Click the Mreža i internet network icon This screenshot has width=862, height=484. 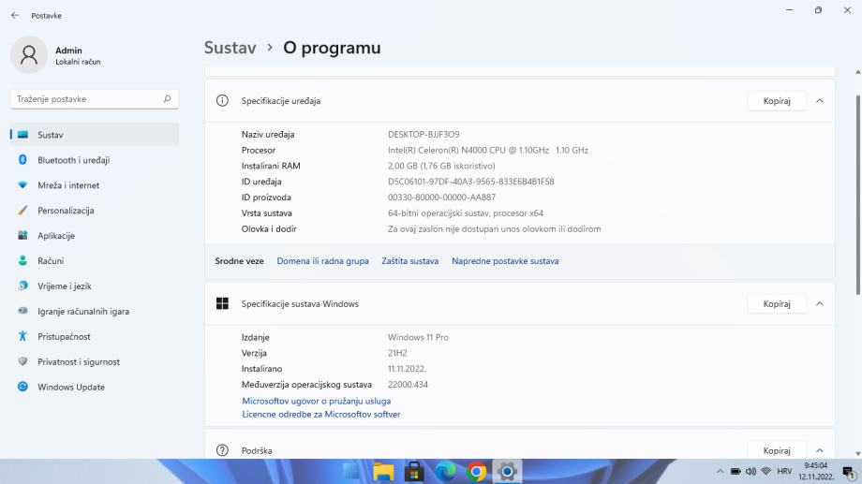[x=22, y=185]
